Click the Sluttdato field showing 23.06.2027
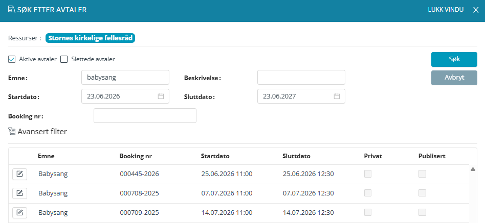Image resolution: width=485 pixels, height=223 pixels. [301, 96]
